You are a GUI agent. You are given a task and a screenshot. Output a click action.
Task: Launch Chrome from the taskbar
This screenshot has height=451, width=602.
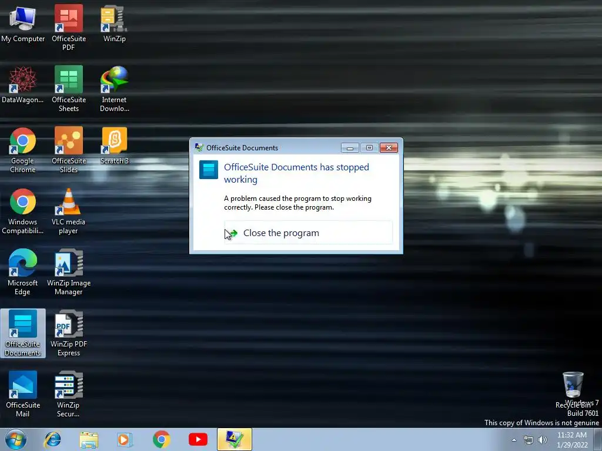click(161, 439)
